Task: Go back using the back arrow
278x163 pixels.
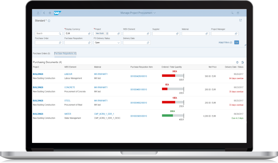Action: coord(44,13)
